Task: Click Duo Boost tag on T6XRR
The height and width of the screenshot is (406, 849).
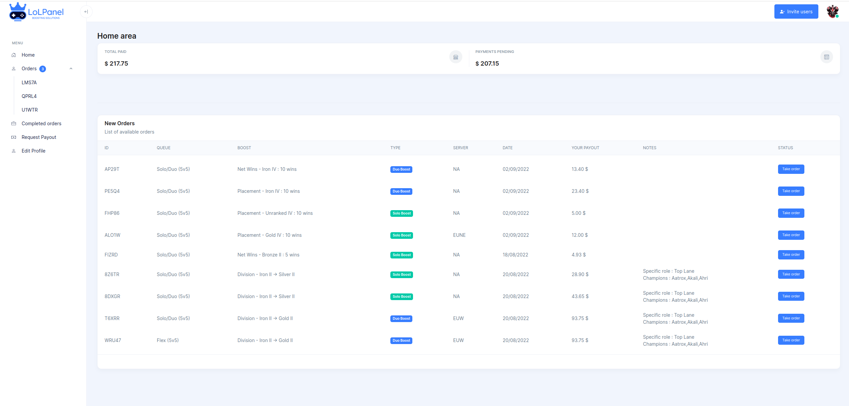Action: point(401,319)
